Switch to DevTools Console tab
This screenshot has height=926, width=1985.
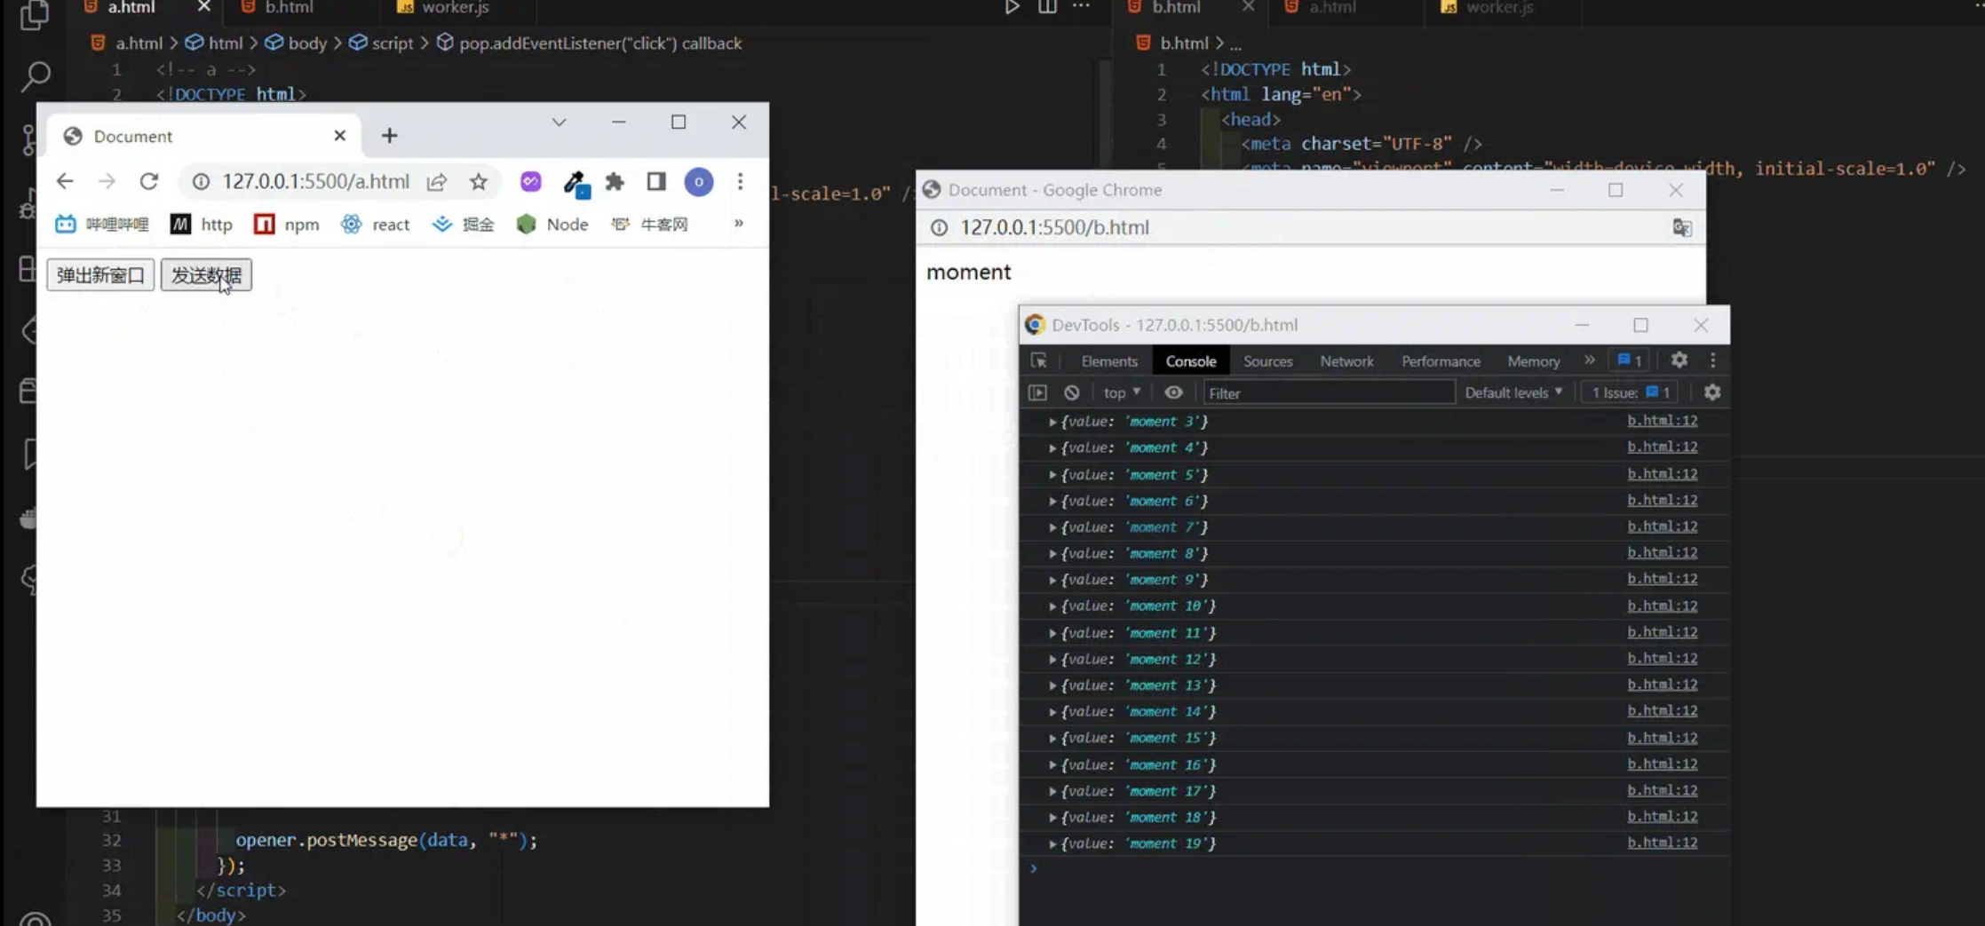pos(1191,361)
